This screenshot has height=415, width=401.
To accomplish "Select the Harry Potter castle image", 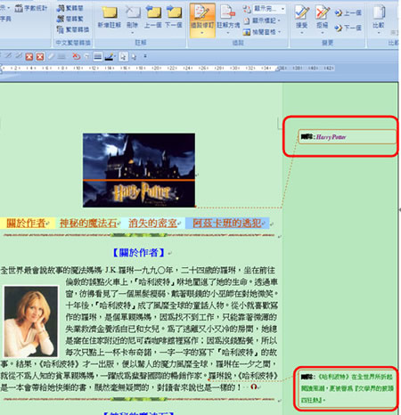I will click(x=139, y=170).
